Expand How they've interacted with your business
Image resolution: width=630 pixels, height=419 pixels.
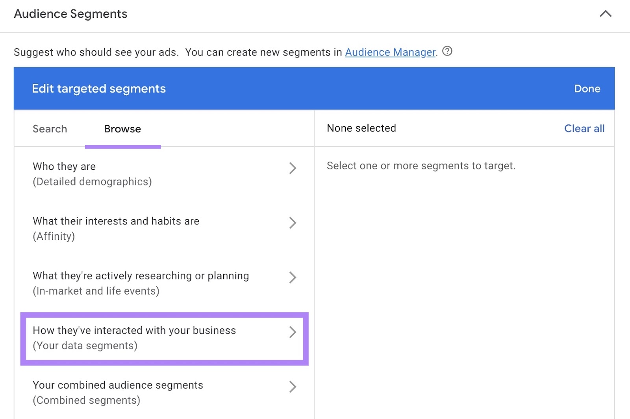point(134,331)
